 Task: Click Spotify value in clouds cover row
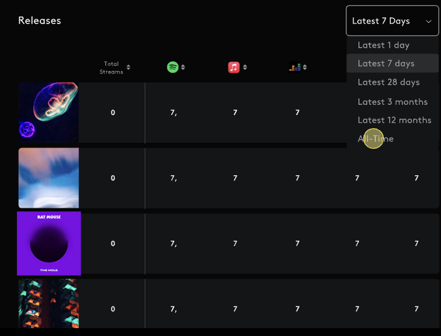[174, 178]
